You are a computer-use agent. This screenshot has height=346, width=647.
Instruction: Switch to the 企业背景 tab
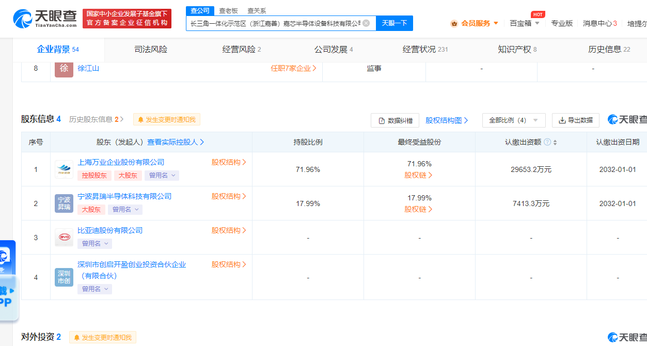click(58, 50)
